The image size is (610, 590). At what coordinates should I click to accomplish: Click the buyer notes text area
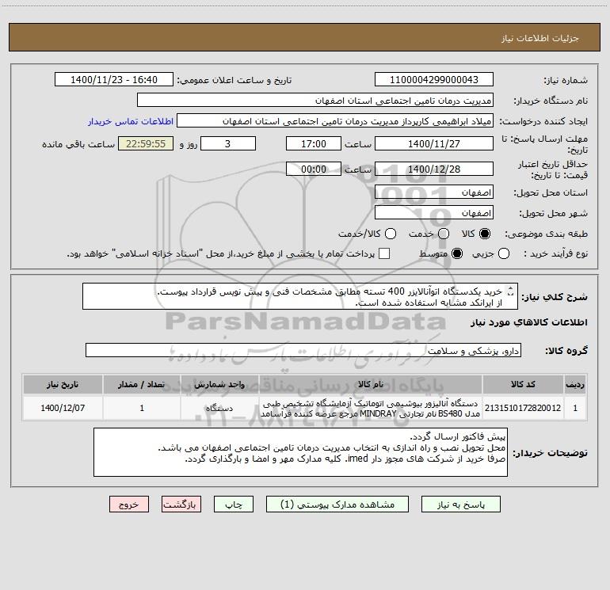pos(300,452)
